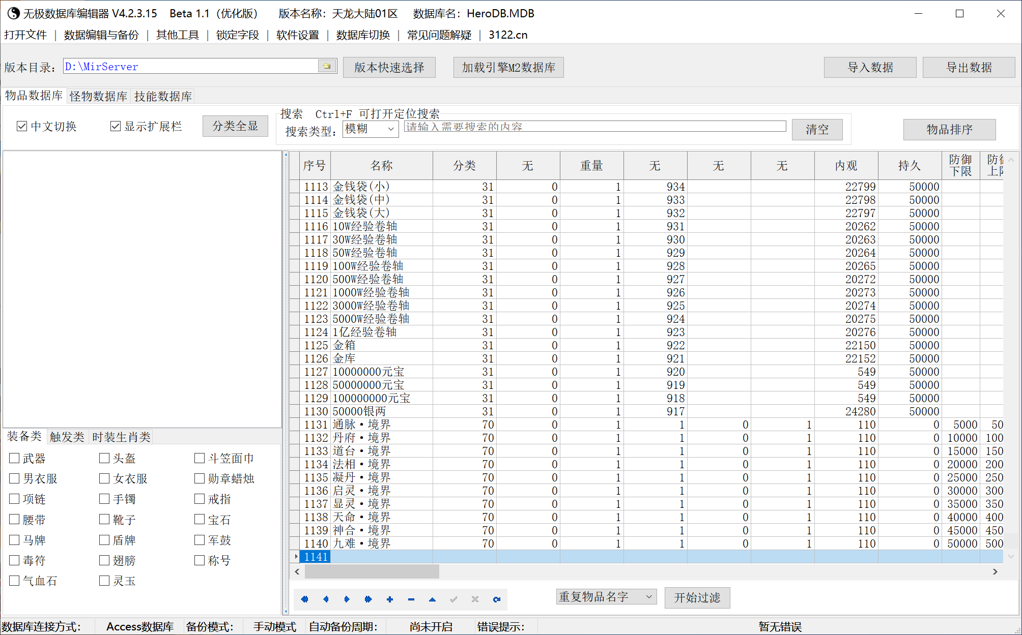Check the 武器 category box

coord(14,458)
